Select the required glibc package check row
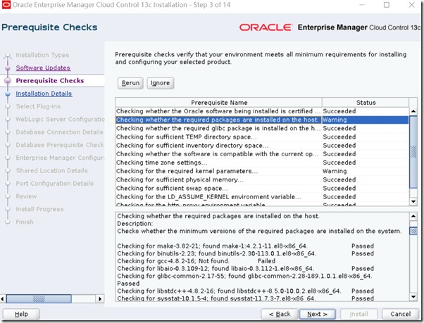This screenshot has height=323, width=424. click(262, 128)
